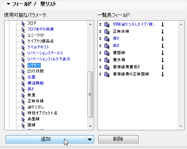Select the 厚さ schedule field

[116, 39]
